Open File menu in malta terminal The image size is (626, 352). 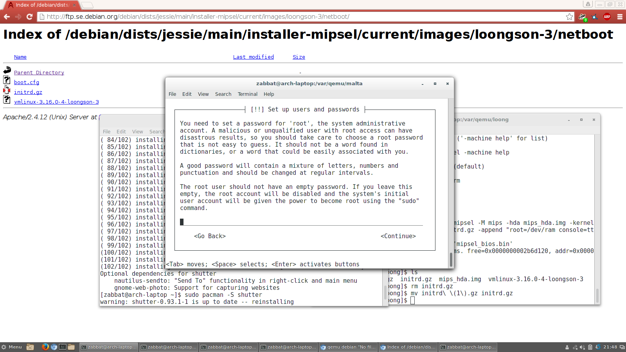pyautogui.click(x=172, y=94)
